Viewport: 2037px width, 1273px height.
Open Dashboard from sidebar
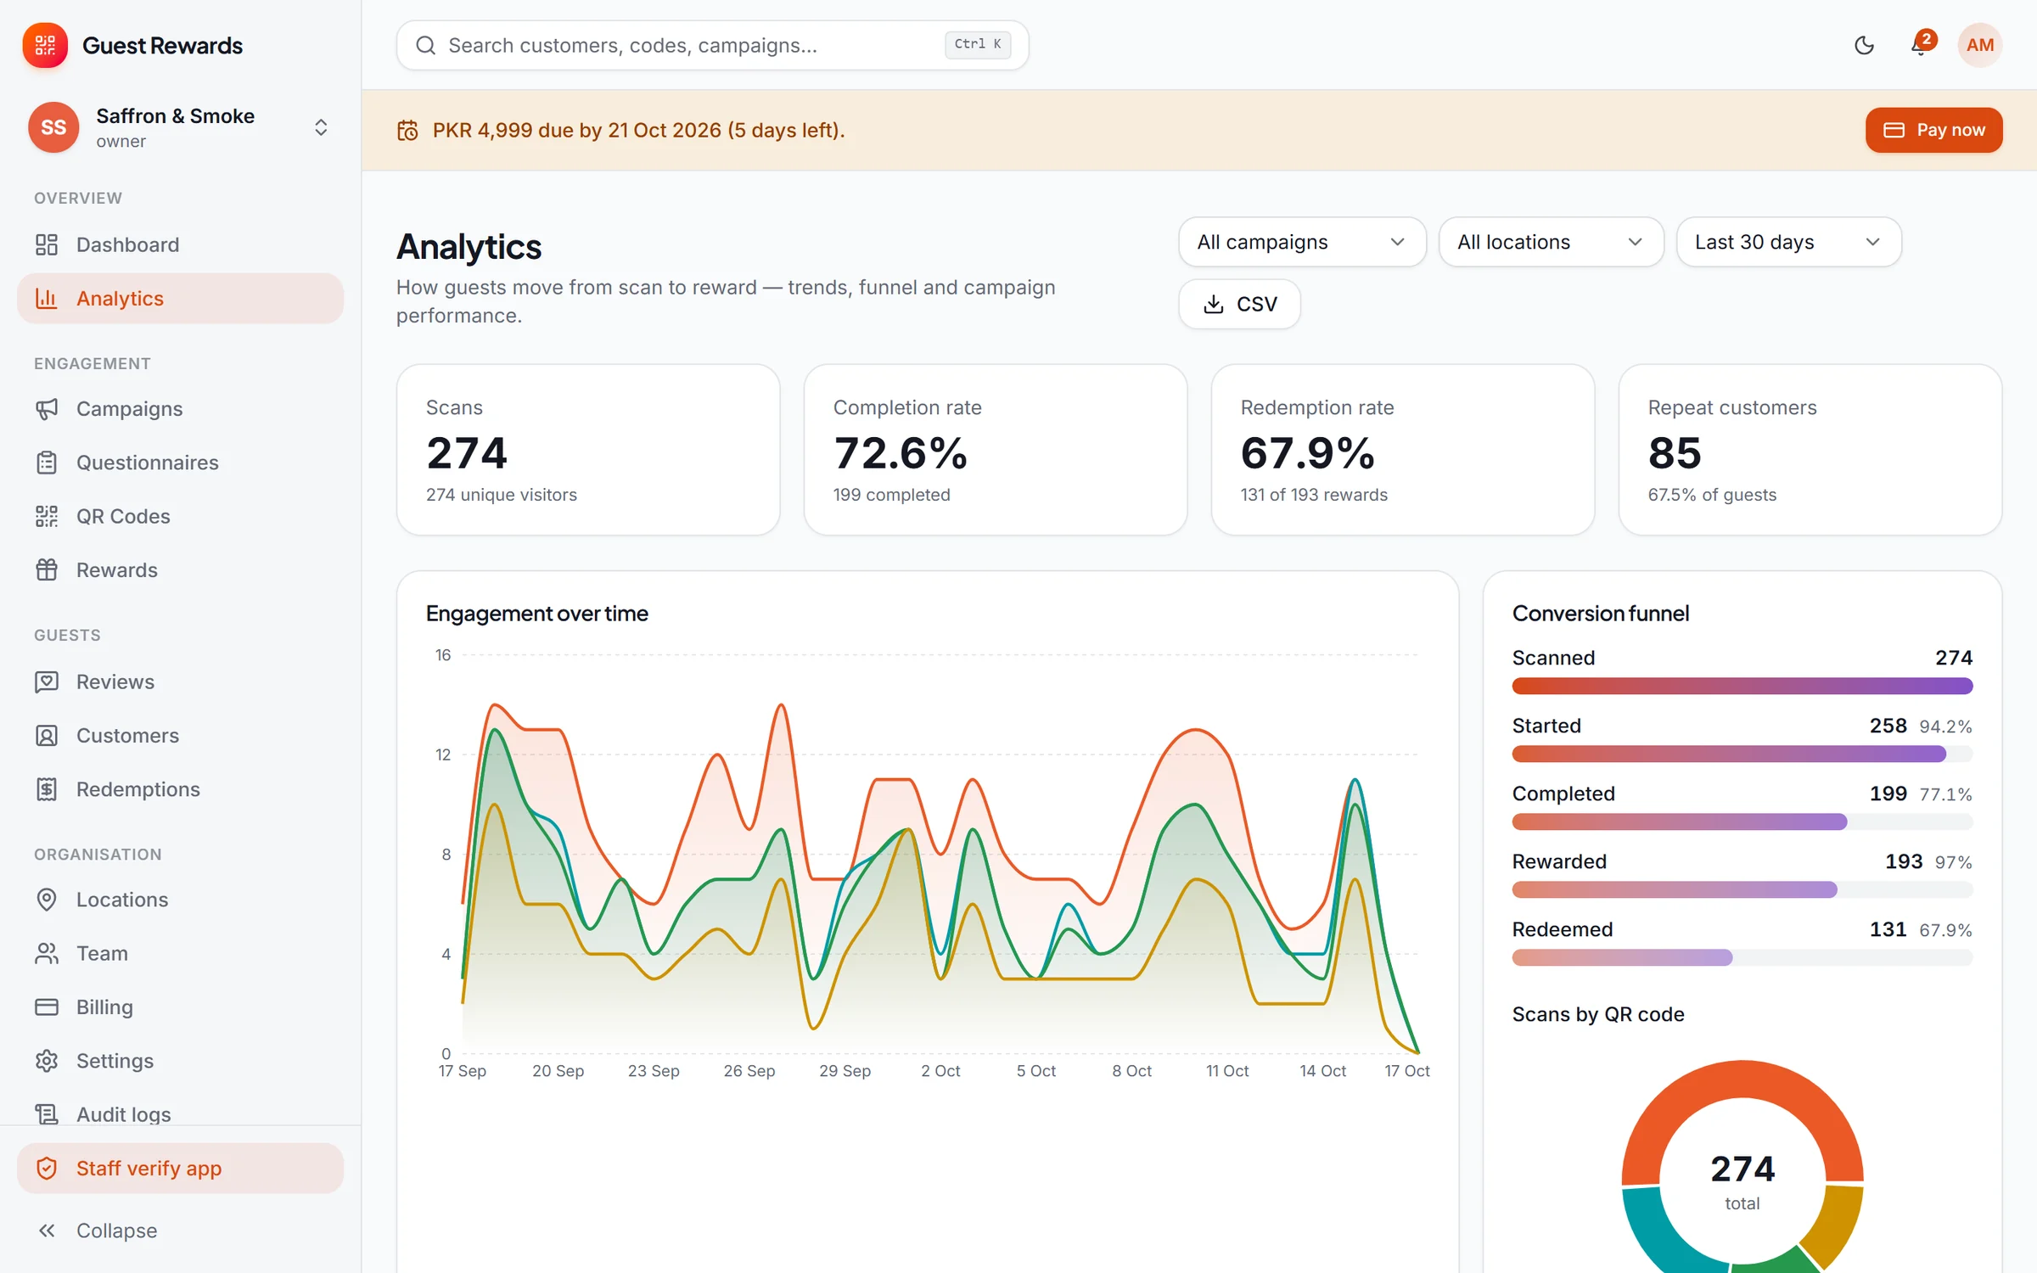click(180, 244)
